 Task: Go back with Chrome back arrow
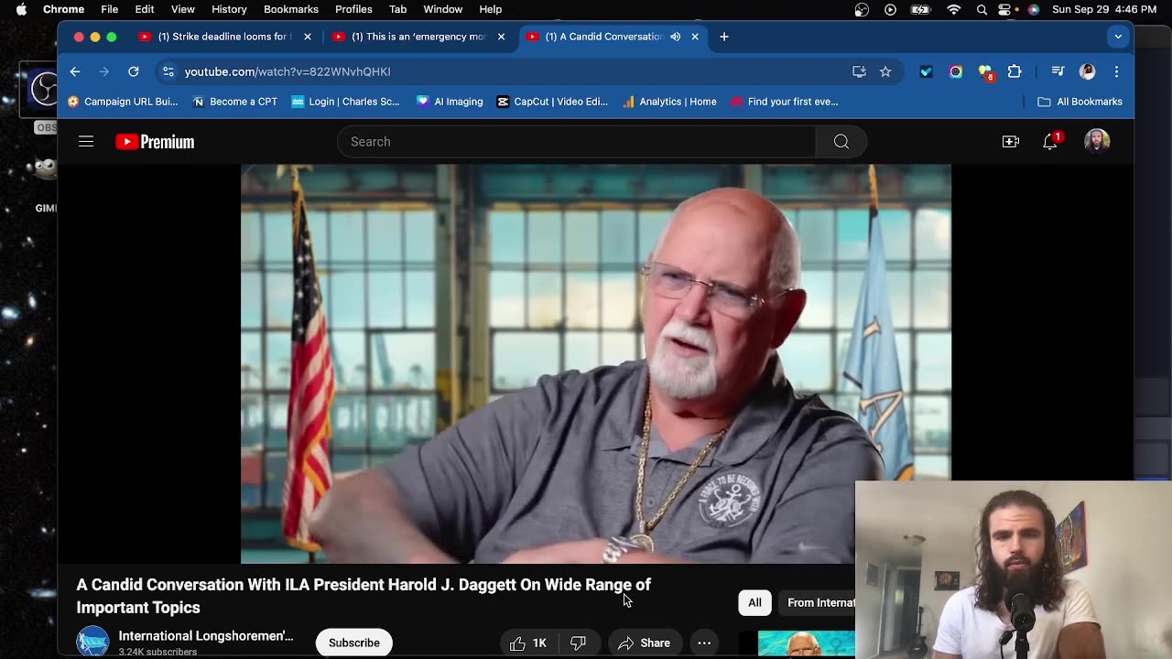click(x=75, y=71)
